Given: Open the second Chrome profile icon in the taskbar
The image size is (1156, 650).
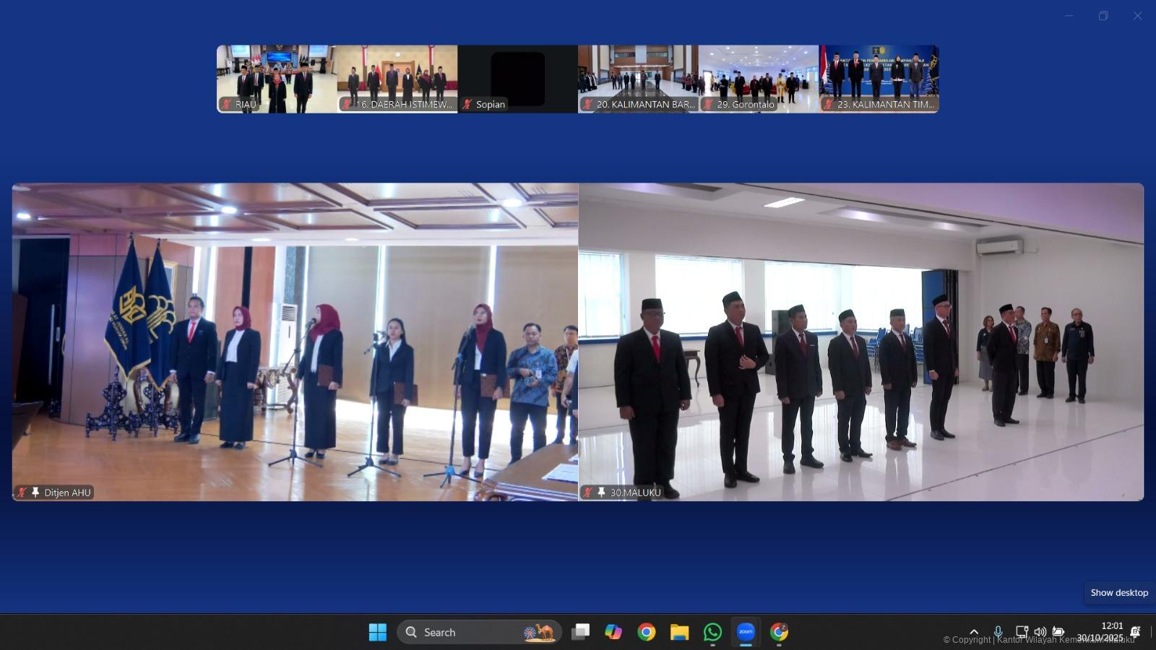Looking at the screenshot, I should pos(779,632).
